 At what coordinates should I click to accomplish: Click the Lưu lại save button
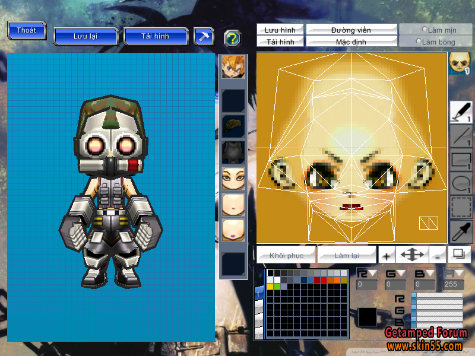tap(85, 37)
